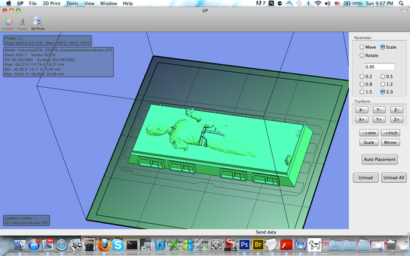The image size is (410, 256).
Task: Click the Z+ transform button
Action: pyautogui.click(x=396, y=119)
